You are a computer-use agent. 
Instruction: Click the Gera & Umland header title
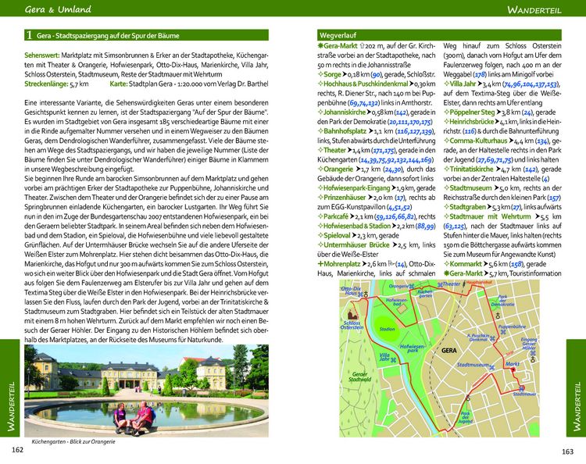58,9
